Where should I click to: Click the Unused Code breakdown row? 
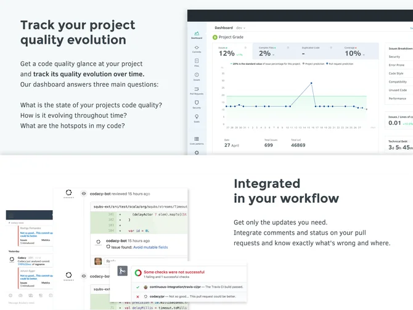pyautogui.click(x=398, y=90)
